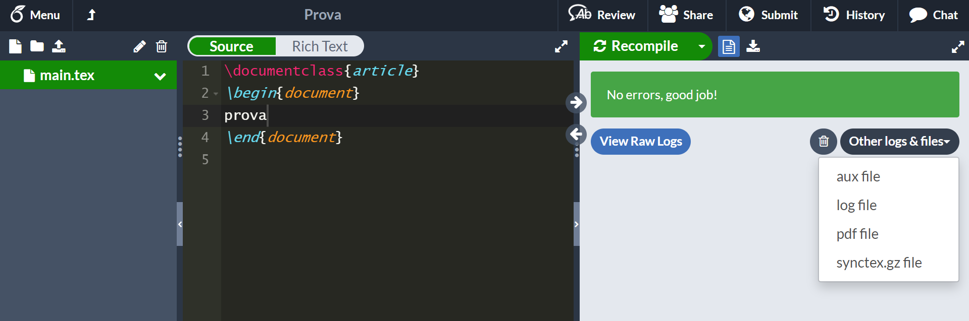This screenshot has height=321, width=969.
Task: Switch the editor to Source mode
Action: point(232,46)
